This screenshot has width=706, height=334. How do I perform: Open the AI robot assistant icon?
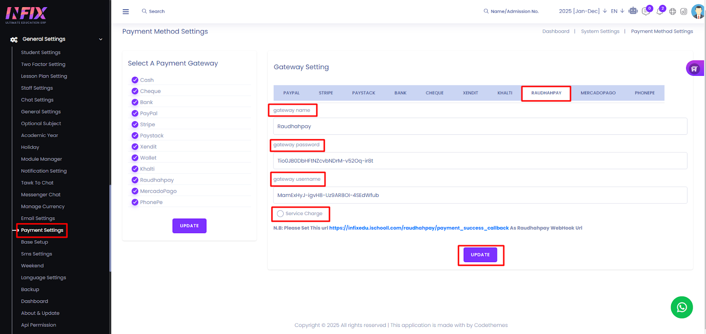click(x=633, y=11)
